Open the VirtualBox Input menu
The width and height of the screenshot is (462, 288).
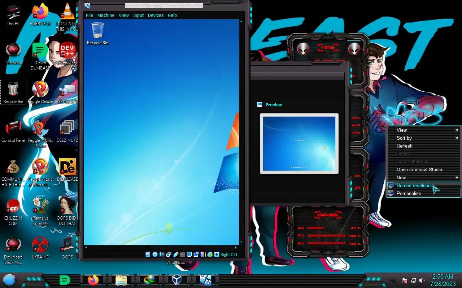[x=138, y=15]
